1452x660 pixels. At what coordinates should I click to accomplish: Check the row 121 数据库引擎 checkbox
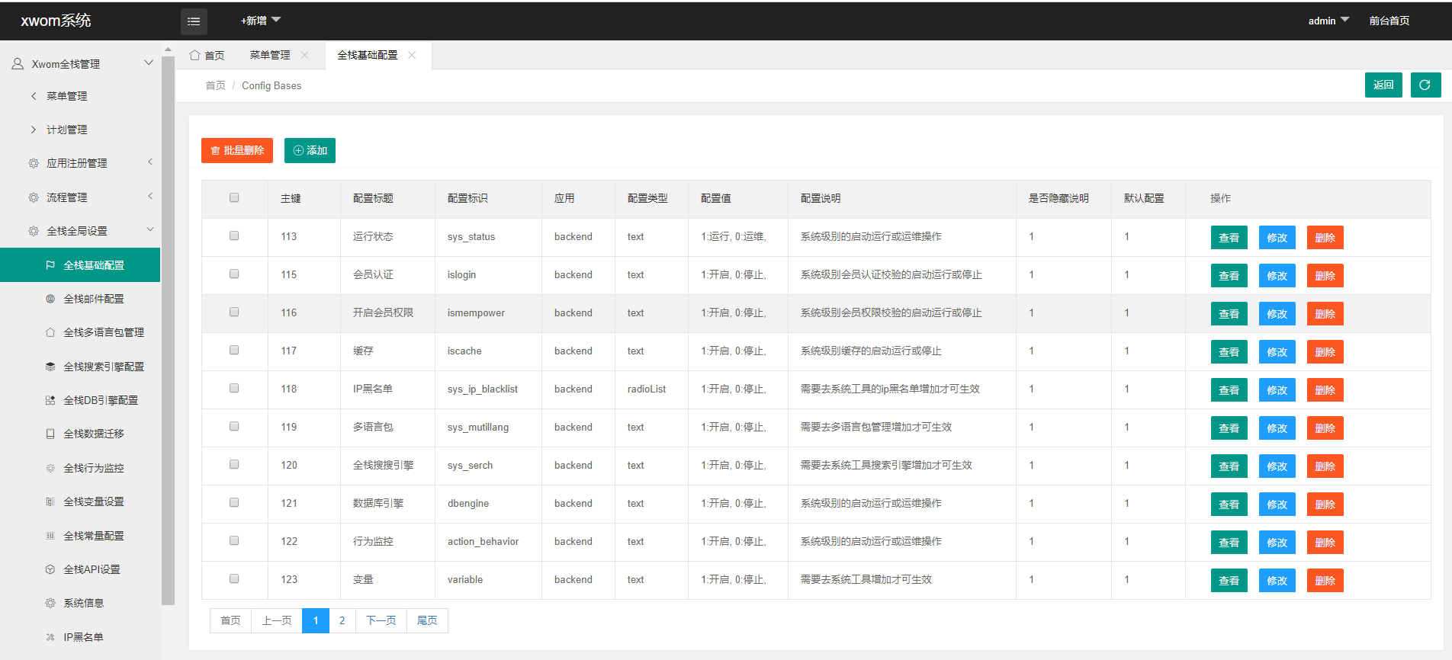[x=234, y=502]
